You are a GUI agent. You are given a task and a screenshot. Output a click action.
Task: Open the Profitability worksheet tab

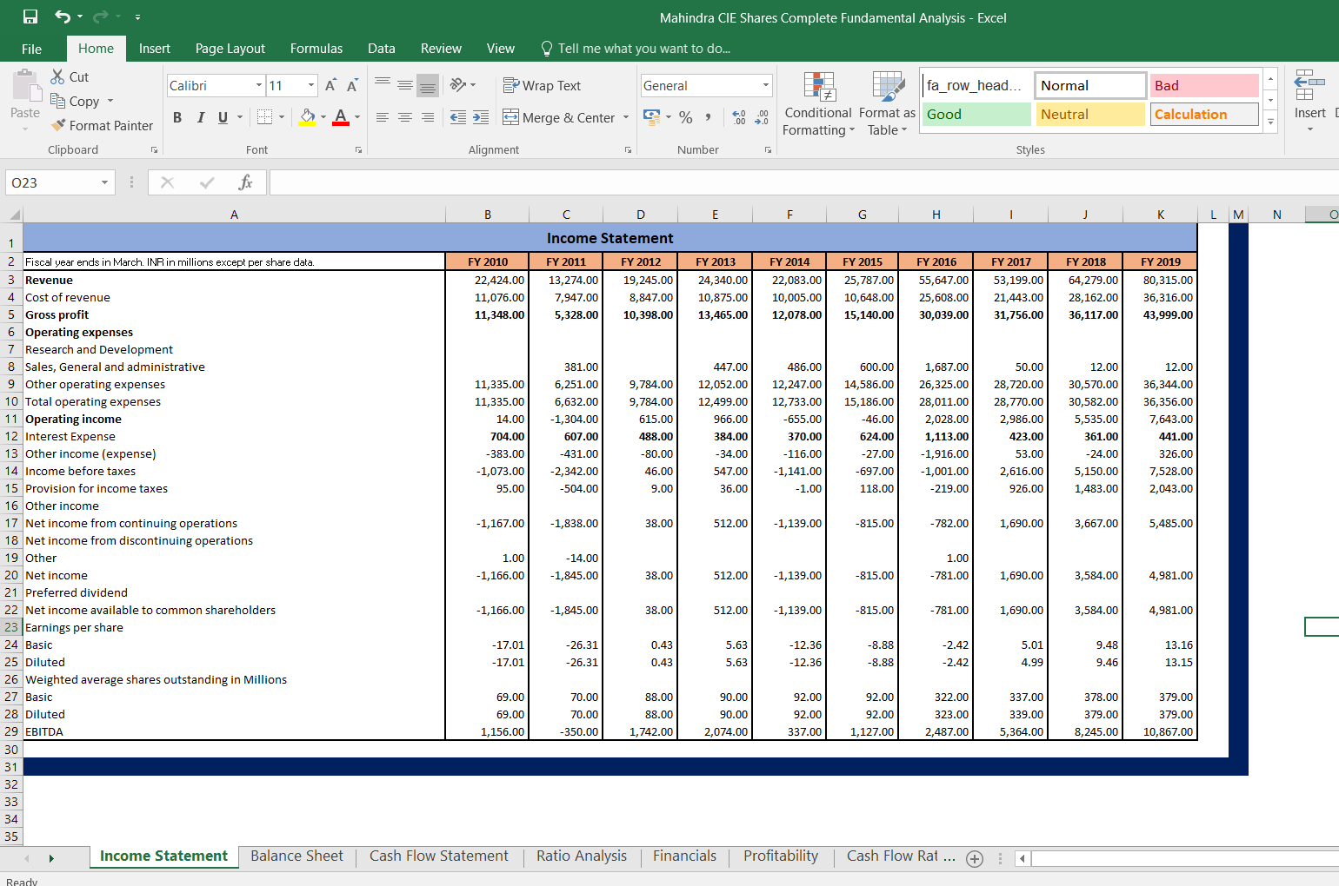pyautogui.click(x=781, y=856)
